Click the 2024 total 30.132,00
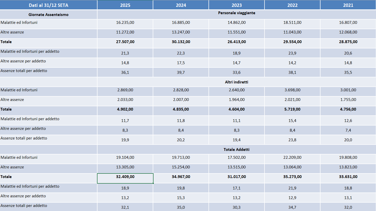The image size is (376, 211). 181,42
